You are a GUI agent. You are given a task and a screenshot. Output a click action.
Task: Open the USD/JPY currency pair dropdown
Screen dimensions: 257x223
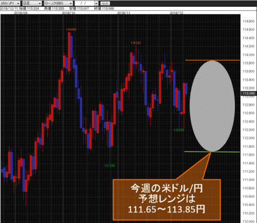click(10, 3)
